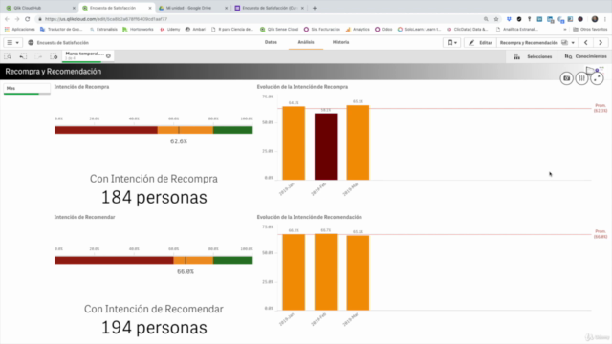
Task: Expand the chart to full screen
Action: pyautogui.click(x=597, y=78)
